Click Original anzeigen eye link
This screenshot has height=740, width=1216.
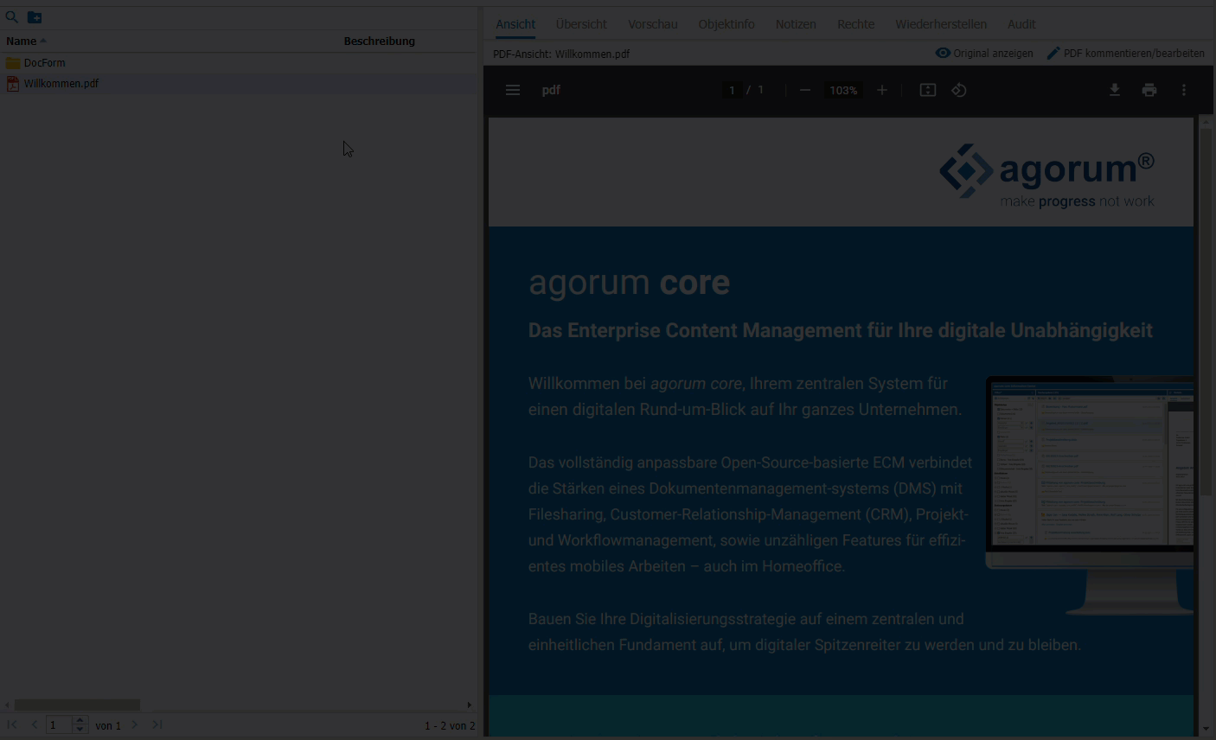[984, 54]
